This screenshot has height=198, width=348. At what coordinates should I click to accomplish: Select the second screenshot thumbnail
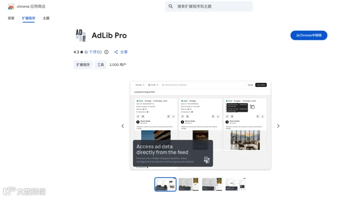189,184
